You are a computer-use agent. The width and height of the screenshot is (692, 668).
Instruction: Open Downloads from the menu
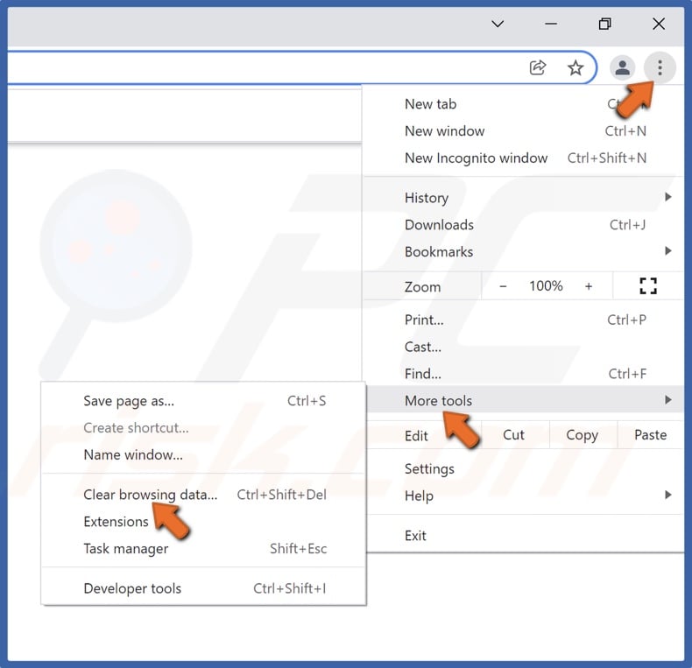(523, 225)
